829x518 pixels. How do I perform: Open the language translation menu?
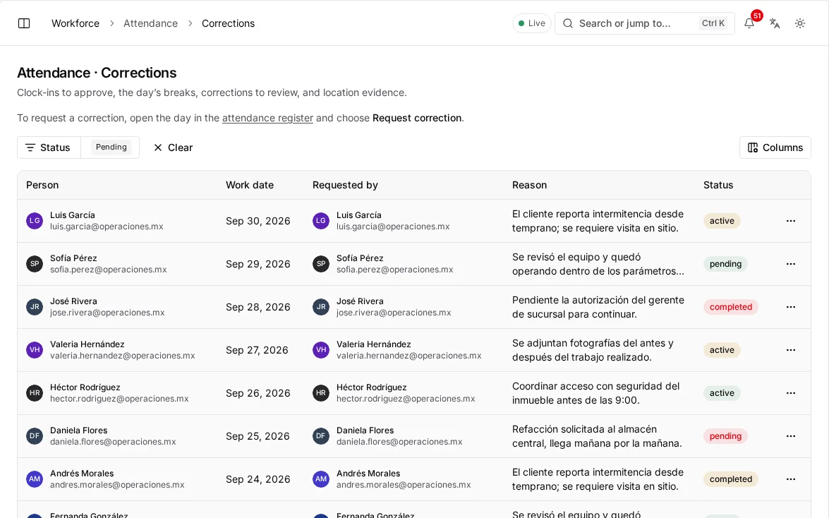[x=775, y=23]
